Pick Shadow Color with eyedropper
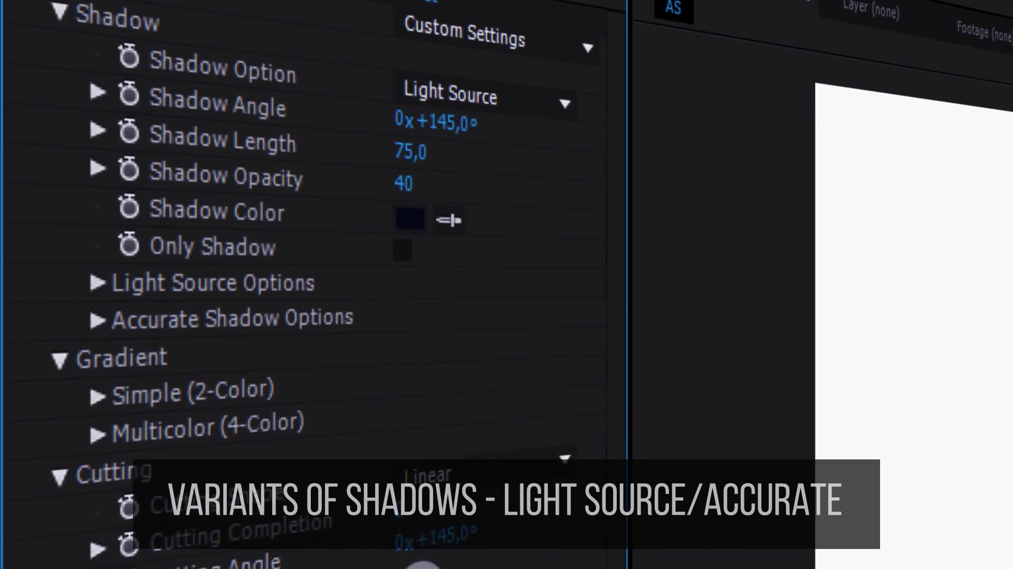Viewport: 1013px width, 569px height. coord(448,220)
